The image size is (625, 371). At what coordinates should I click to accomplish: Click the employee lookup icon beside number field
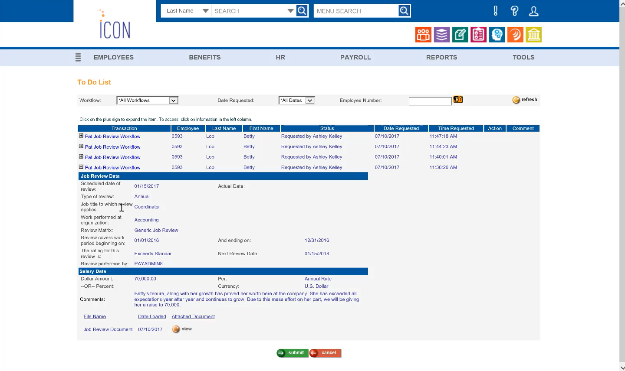pyautogui.click(x=458, y=100)
